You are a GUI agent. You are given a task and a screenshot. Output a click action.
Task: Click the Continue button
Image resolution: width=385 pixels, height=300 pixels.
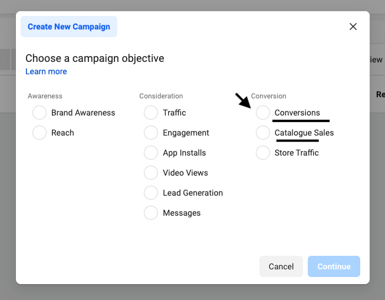(334, 266)
